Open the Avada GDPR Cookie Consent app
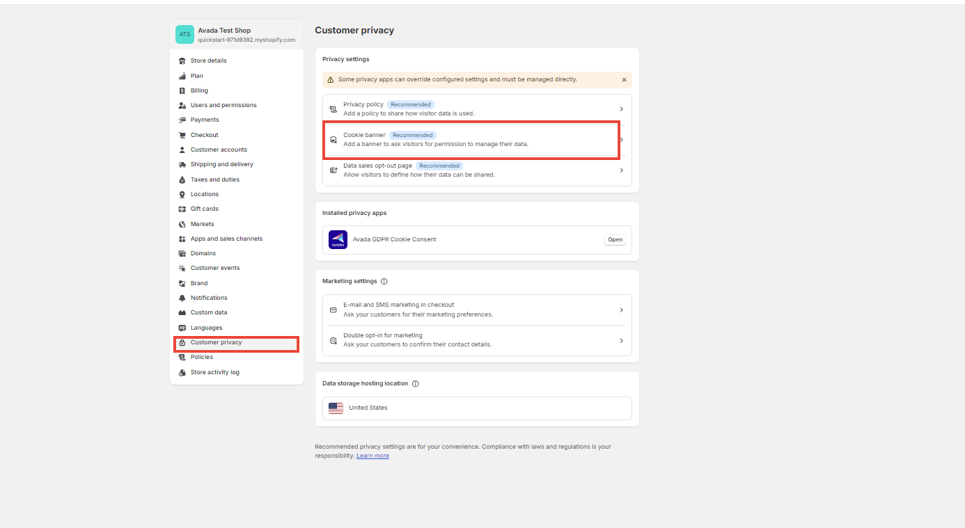 [x=615, y=239]
